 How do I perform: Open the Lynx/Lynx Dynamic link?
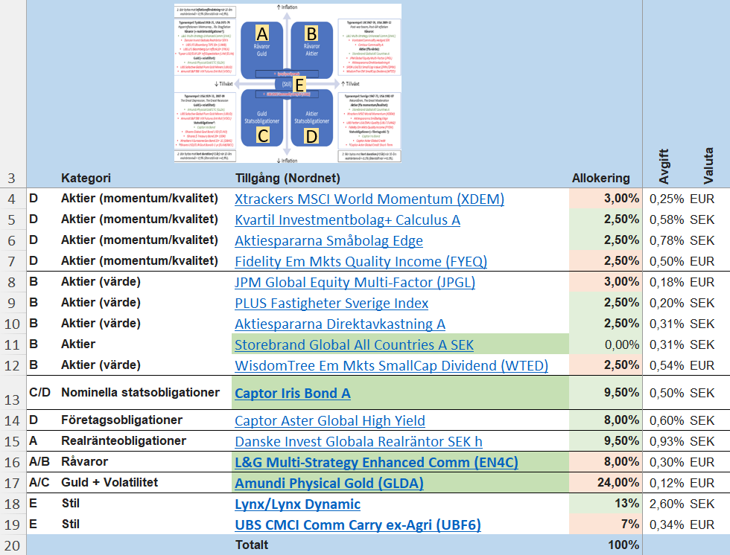tap(297, 504)
